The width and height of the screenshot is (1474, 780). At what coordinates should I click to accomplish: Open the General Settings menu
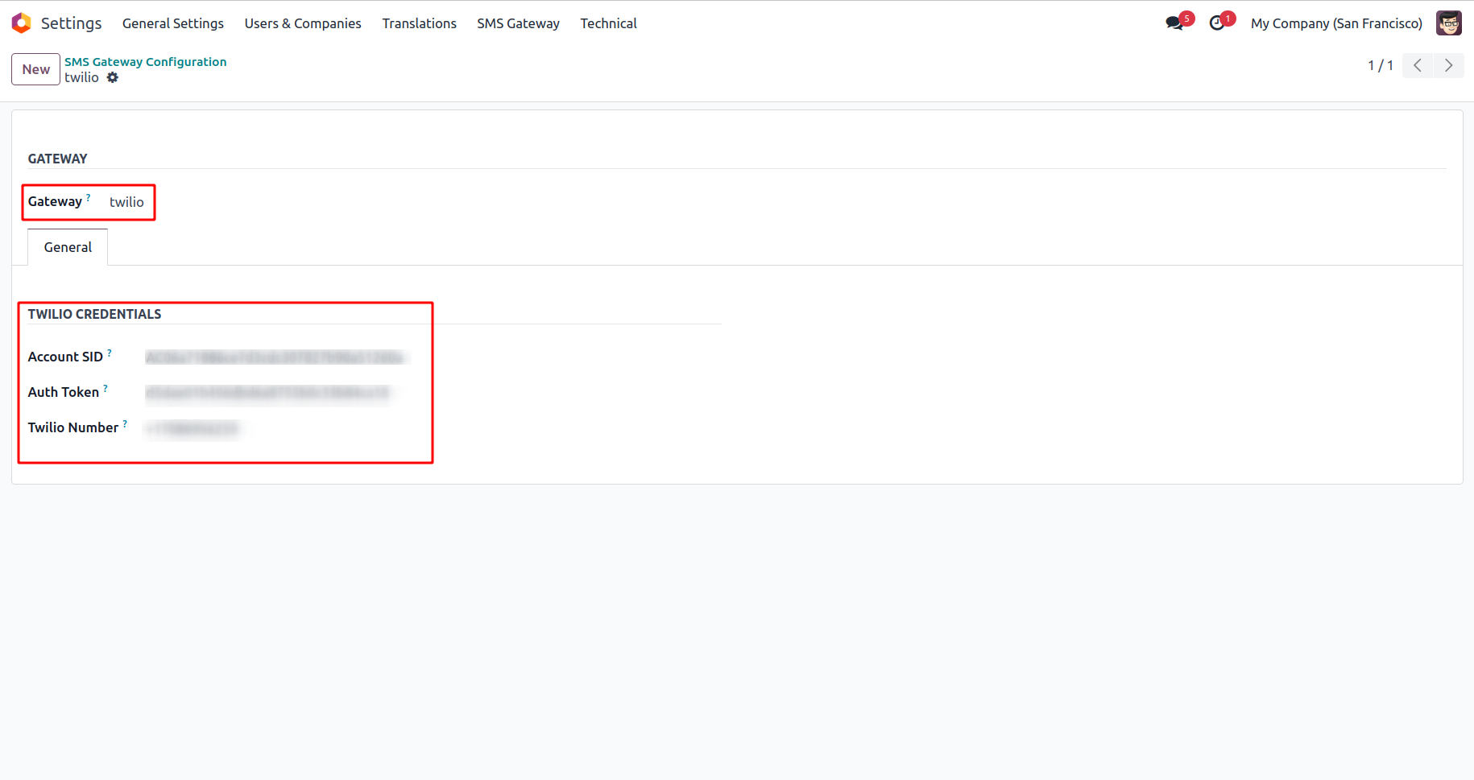(173, 23)
